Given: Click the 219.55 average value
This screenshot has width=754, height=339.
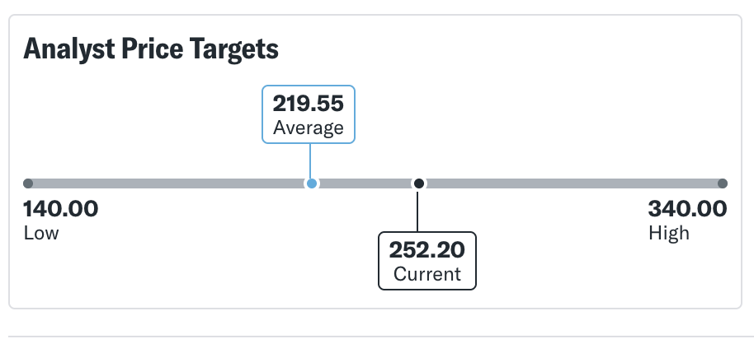Looking at the screenshot, I should coord(309,103).
